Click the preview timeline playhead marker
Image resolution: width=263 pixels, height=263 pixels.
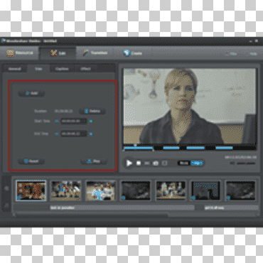pyautogui.click(x=135, y=146)
